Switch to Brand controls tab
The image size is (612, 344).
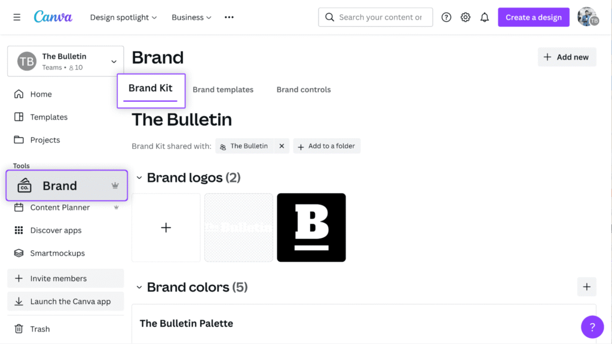tap(304, 89)
